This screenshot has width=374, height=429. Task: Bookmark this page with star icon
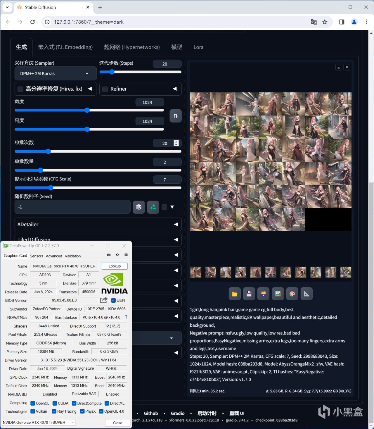pyautogui.click(x=325, y=22)
